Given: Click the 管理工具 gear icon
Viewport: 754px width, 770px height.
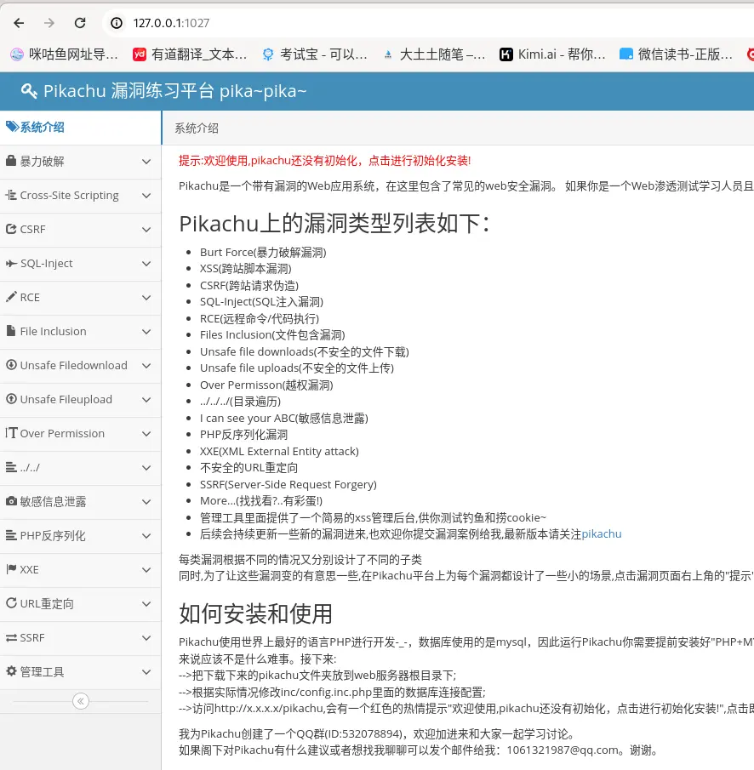Looking at the screenshot, I should (11, 670).
